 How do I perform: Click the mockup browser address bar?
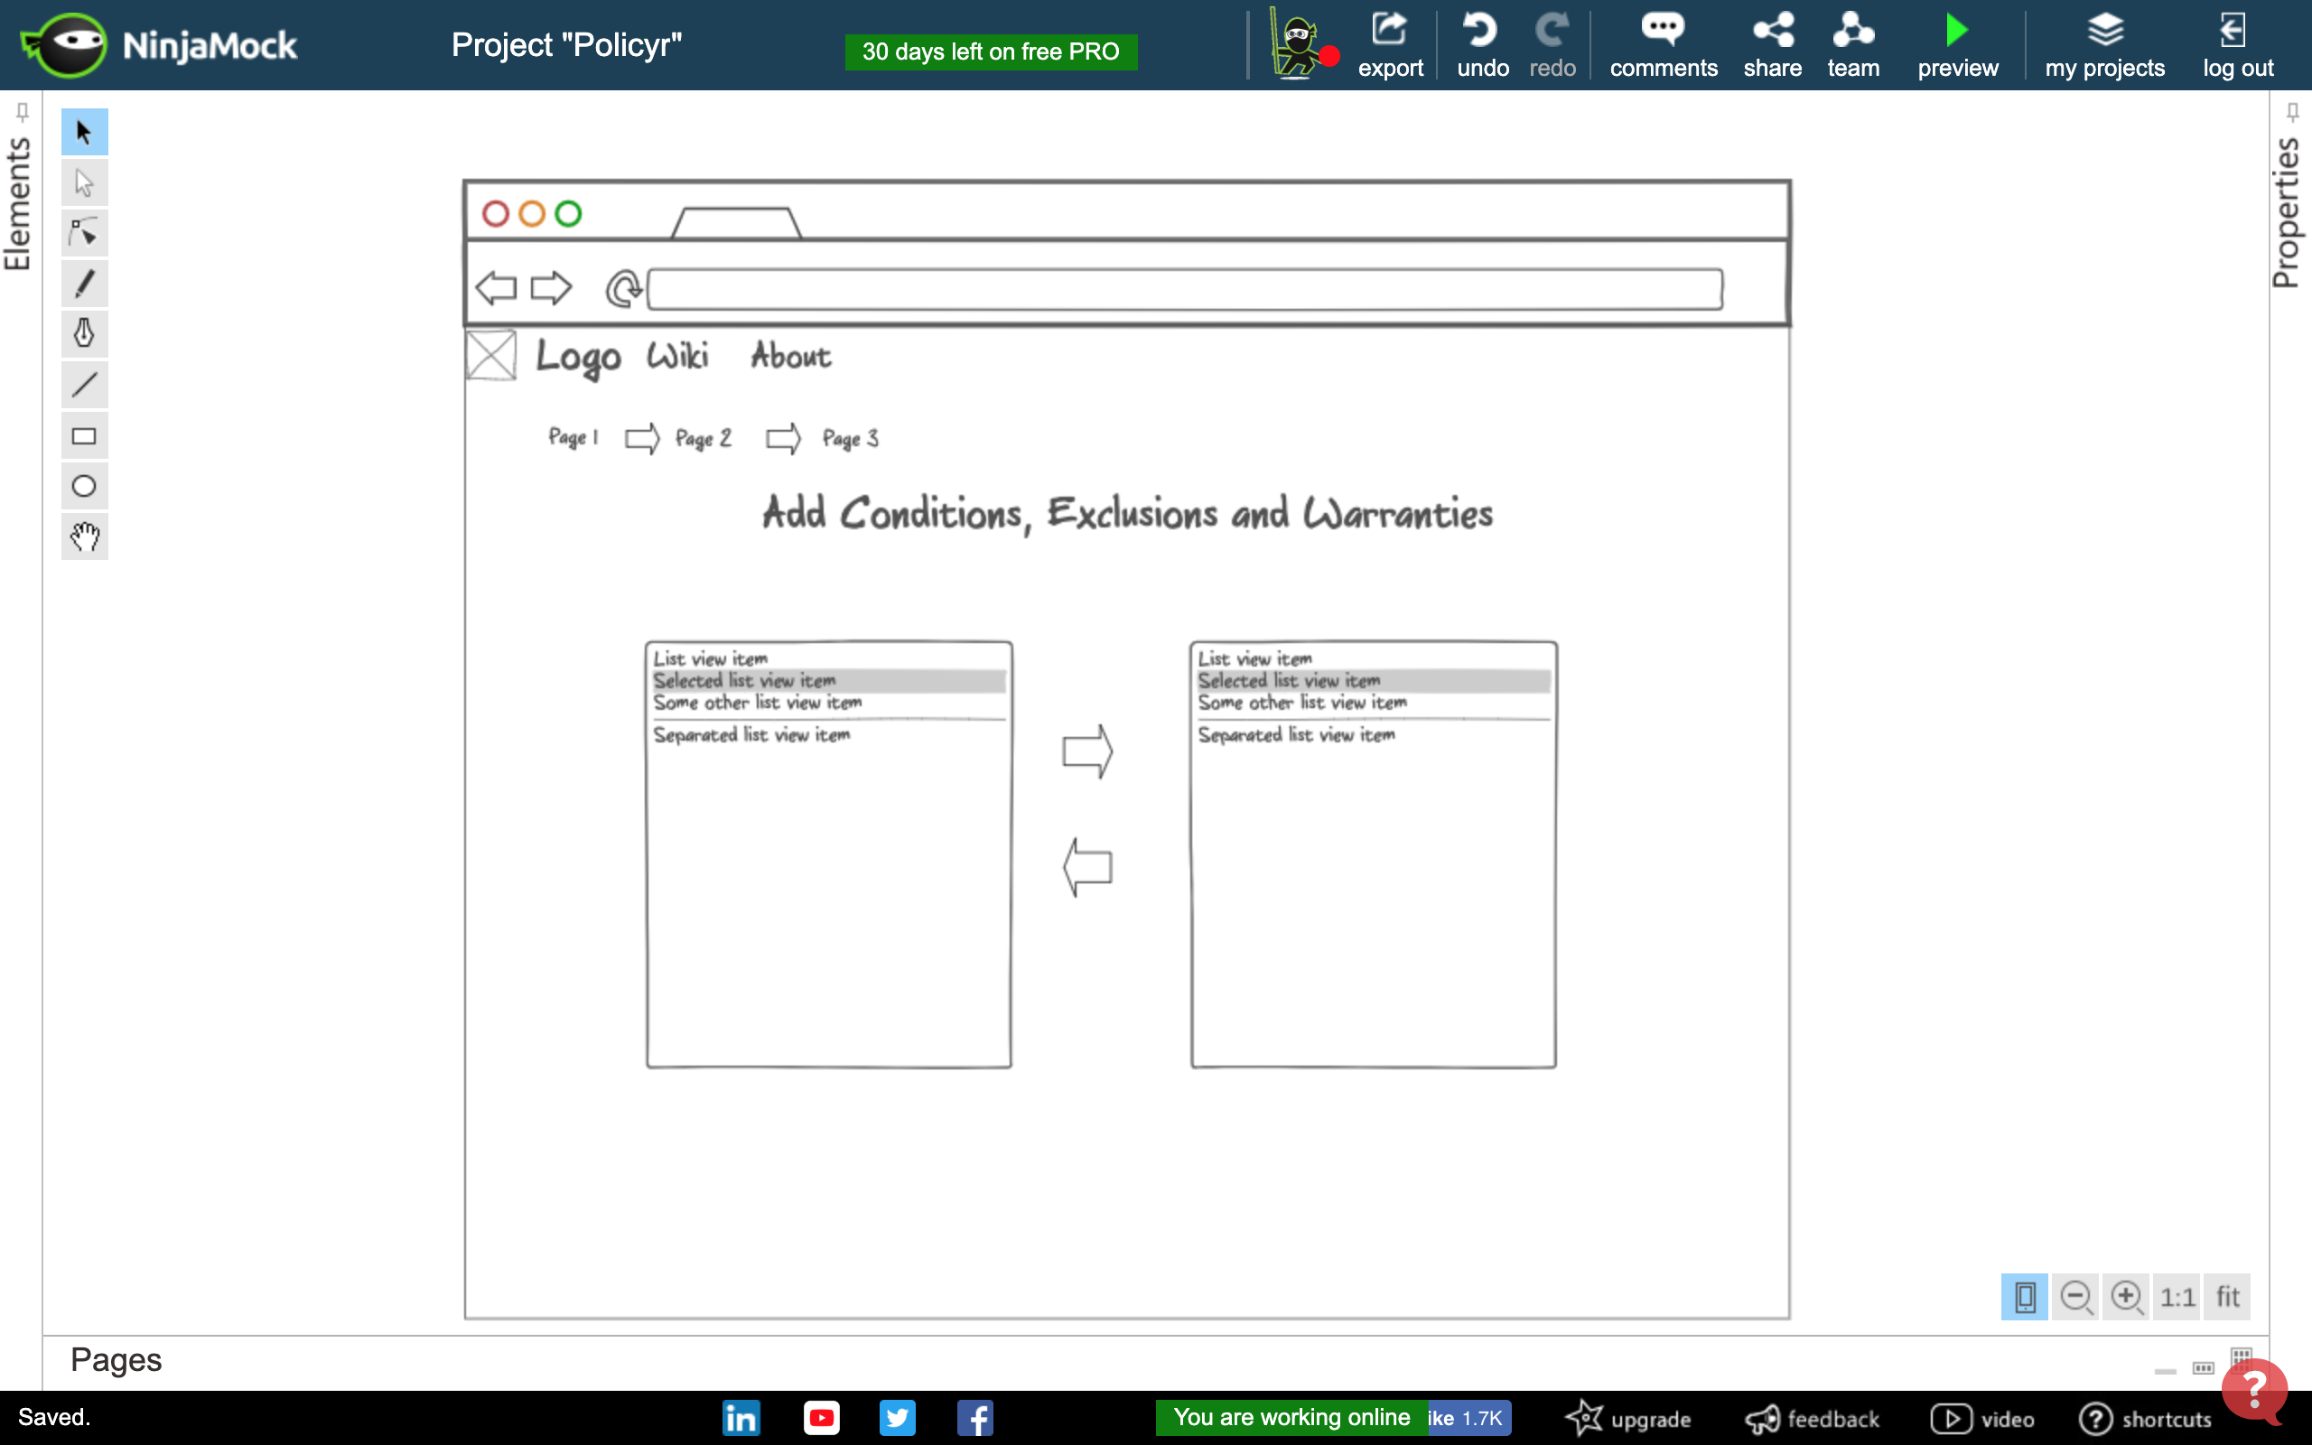[1185, 289]
